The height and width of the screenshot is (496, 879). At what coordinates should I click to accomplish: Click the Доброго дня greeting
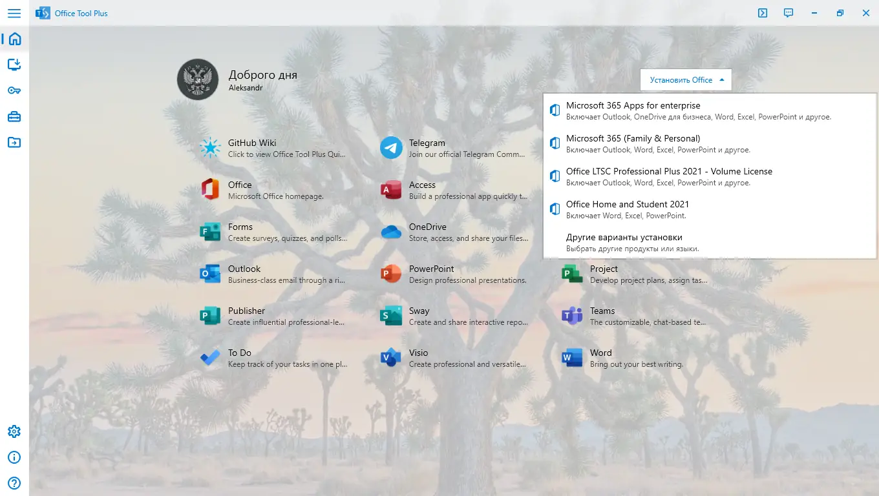coord(263,75)
